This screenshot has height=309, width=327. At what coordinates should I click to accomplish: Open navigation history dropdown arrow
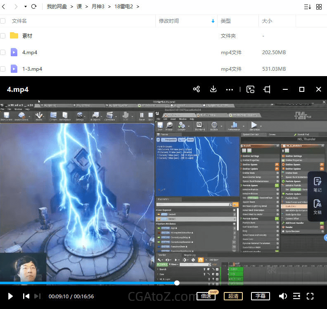pyautogui.click(x=25, y=7)
